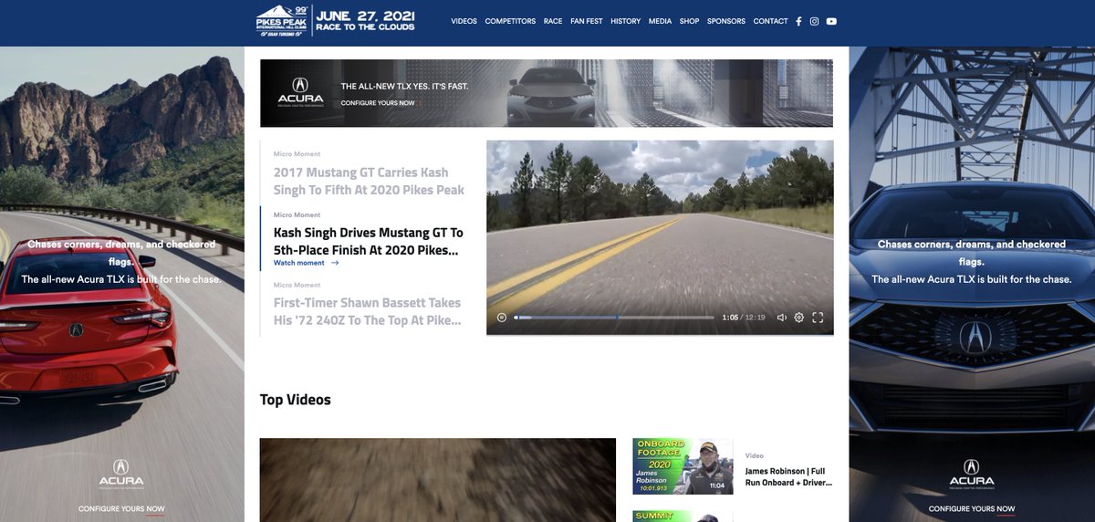This screenshot has height=522, width=1095.
Task: Click the Watch moment link
Action: tap(299, 263)
